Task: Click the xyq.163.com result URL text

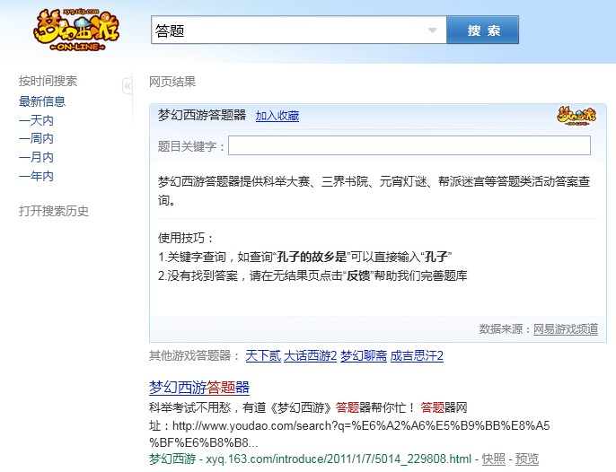Action: (x=339, y=459)
